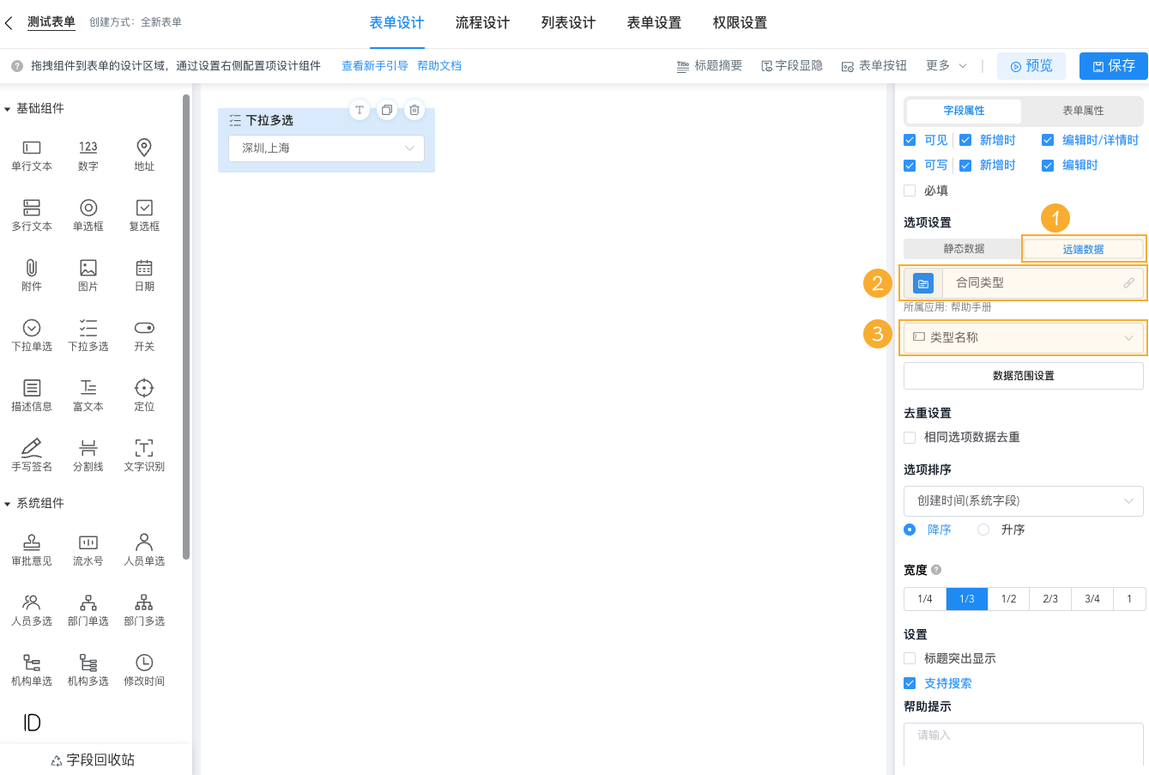
Task: Add a 部门多选 component
Action: pos(143,609)
